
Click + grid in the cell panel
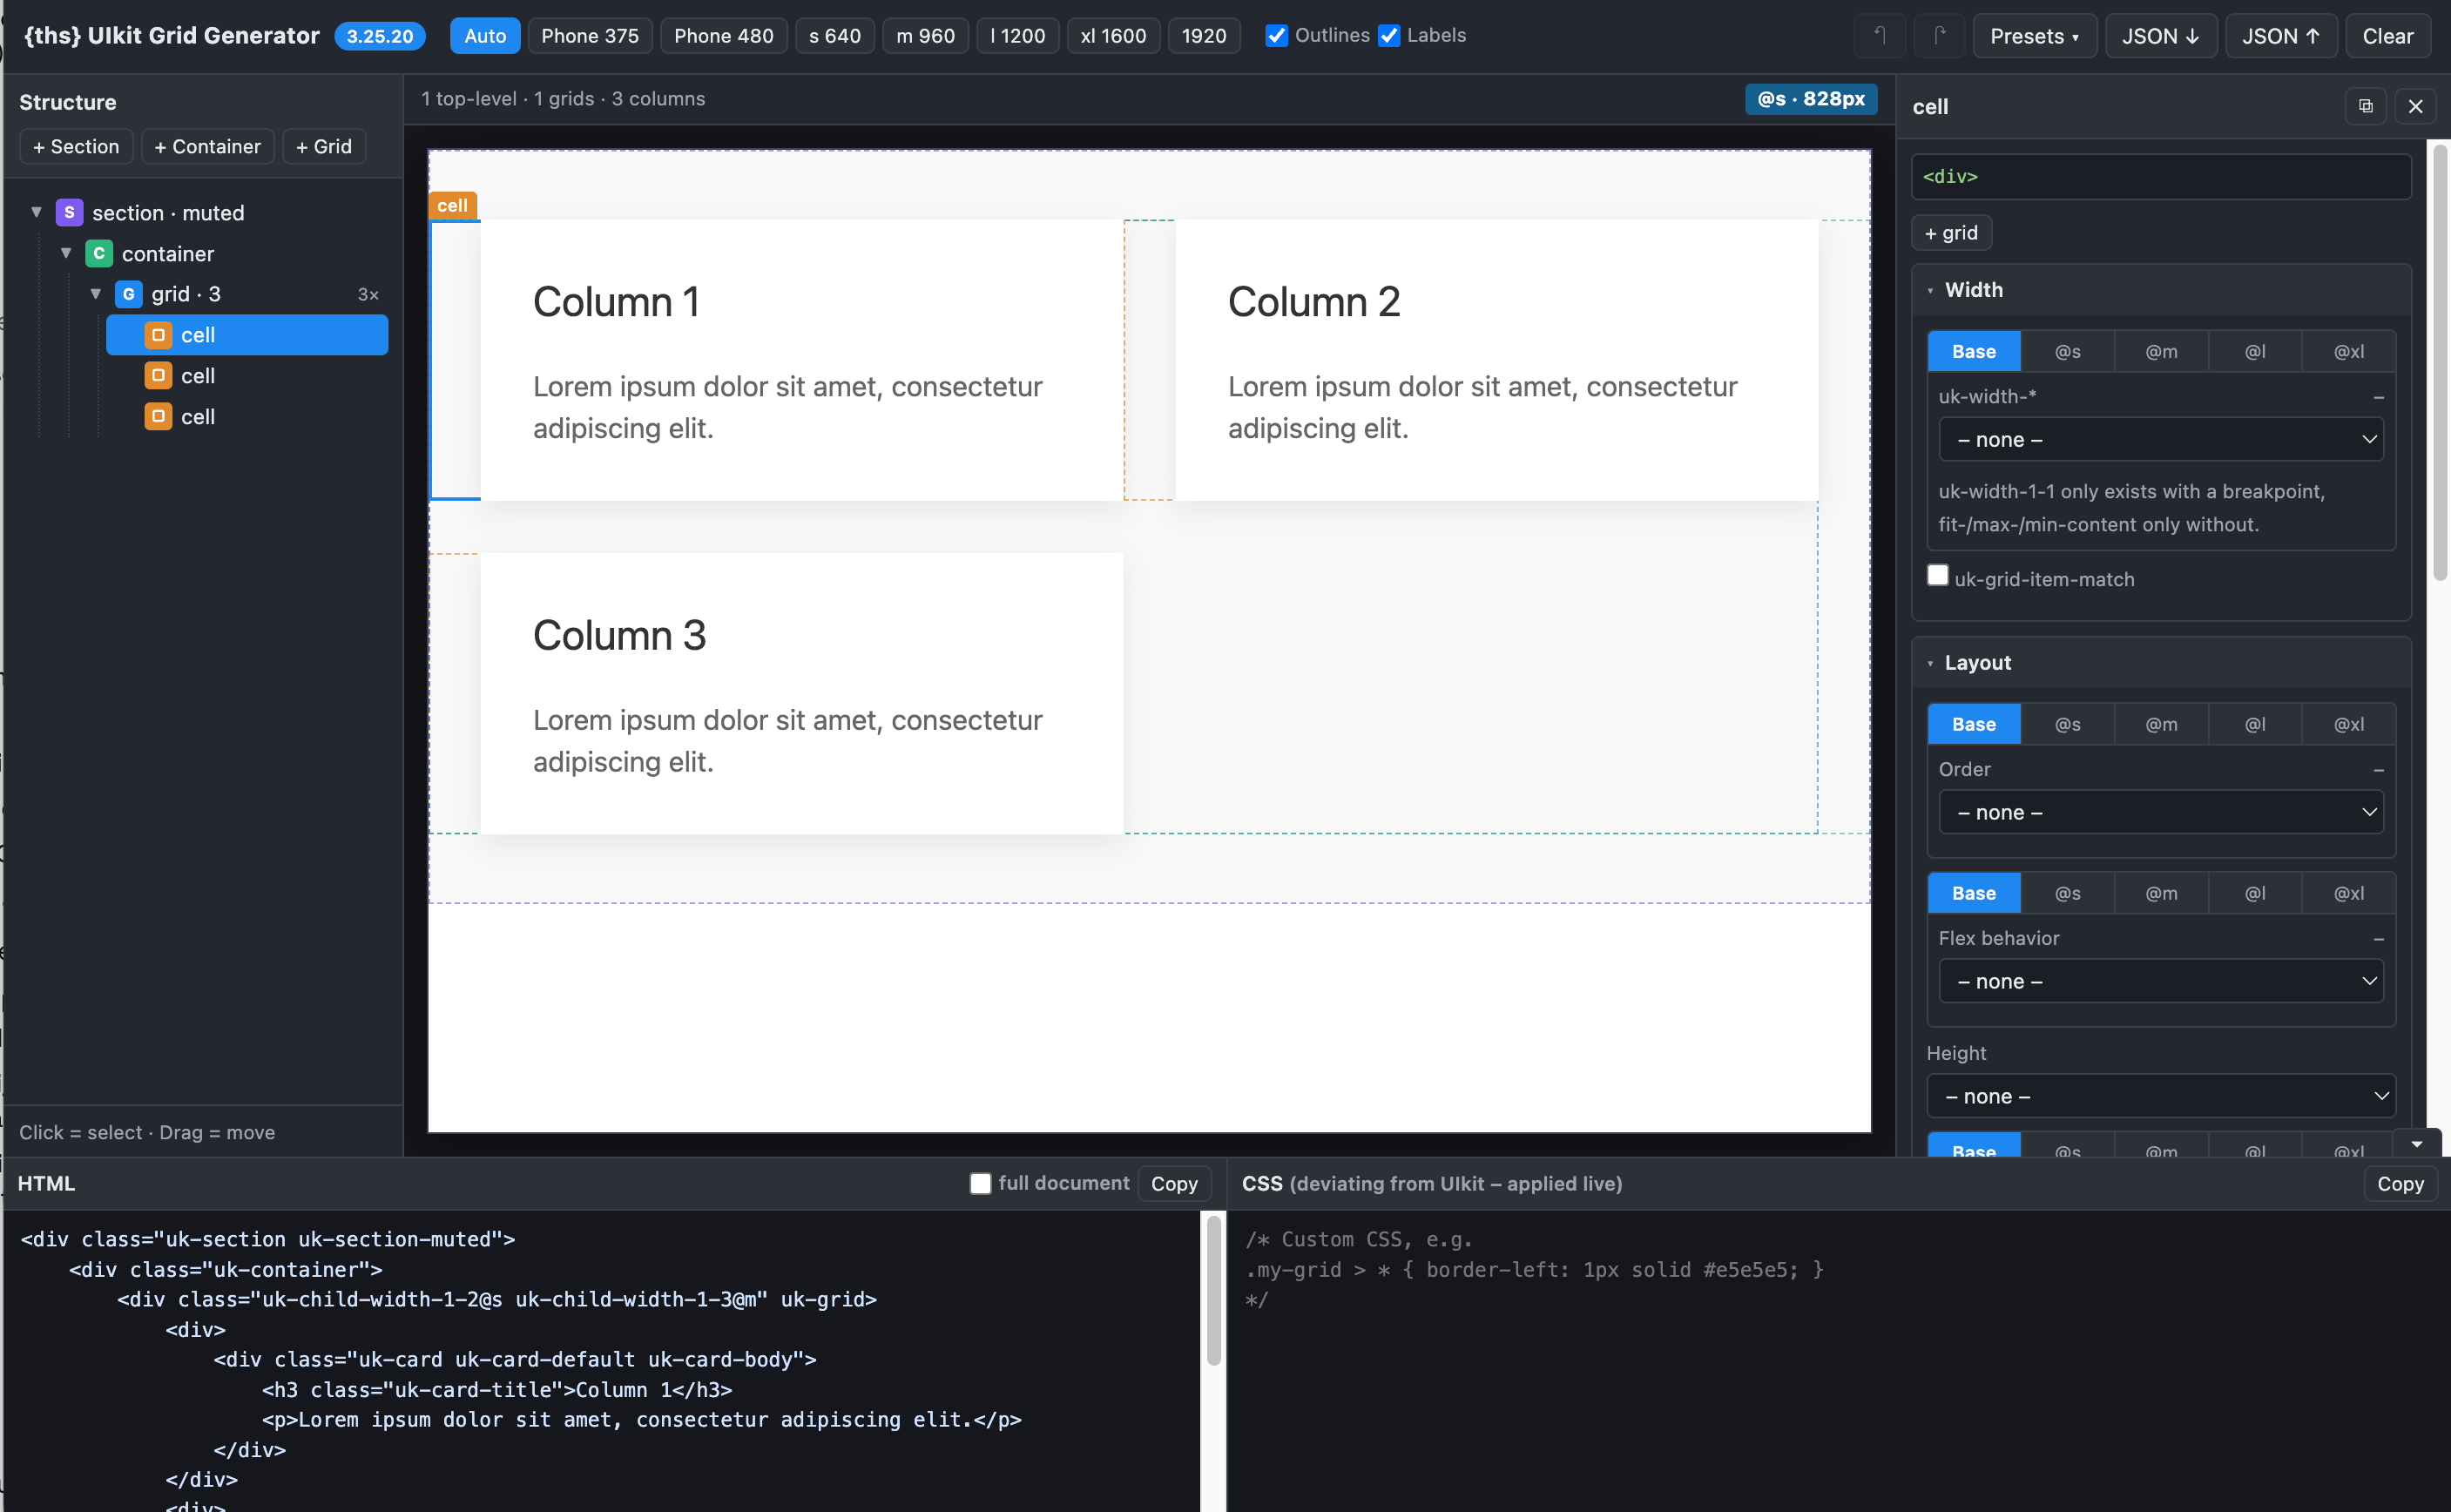tap(1951, 233)
